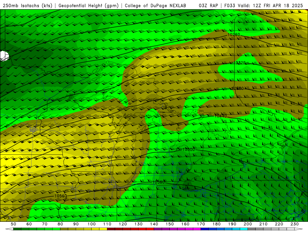Click the '12Z FRI APR 18 2025' valid time
Image resolution: width=308 pixels, height=231 pixels.
click(x=278, y=5)
